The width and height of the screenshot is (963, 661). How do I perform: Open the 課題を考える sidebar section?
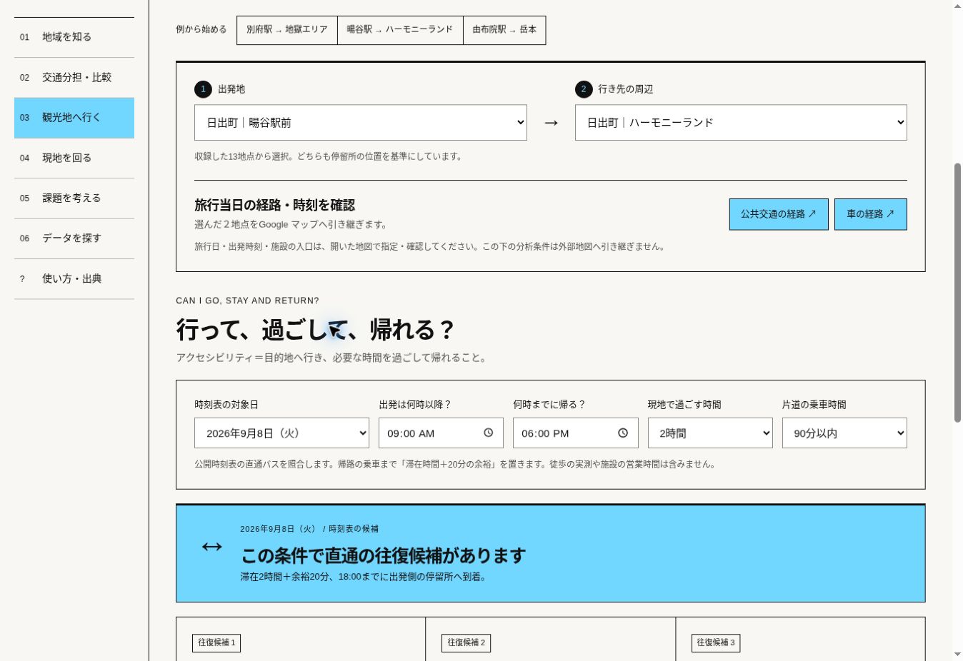point(74,198)
